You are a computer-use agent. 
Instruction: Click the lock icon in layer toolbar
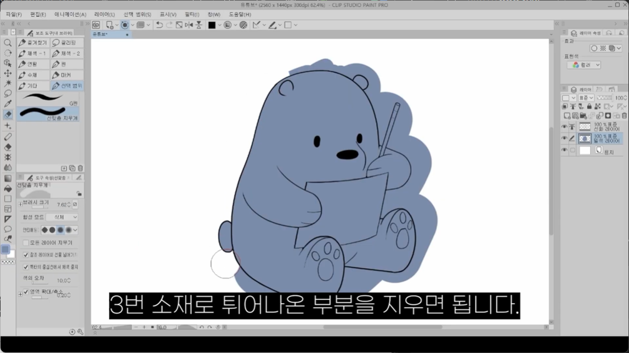[x=589, y=106]
